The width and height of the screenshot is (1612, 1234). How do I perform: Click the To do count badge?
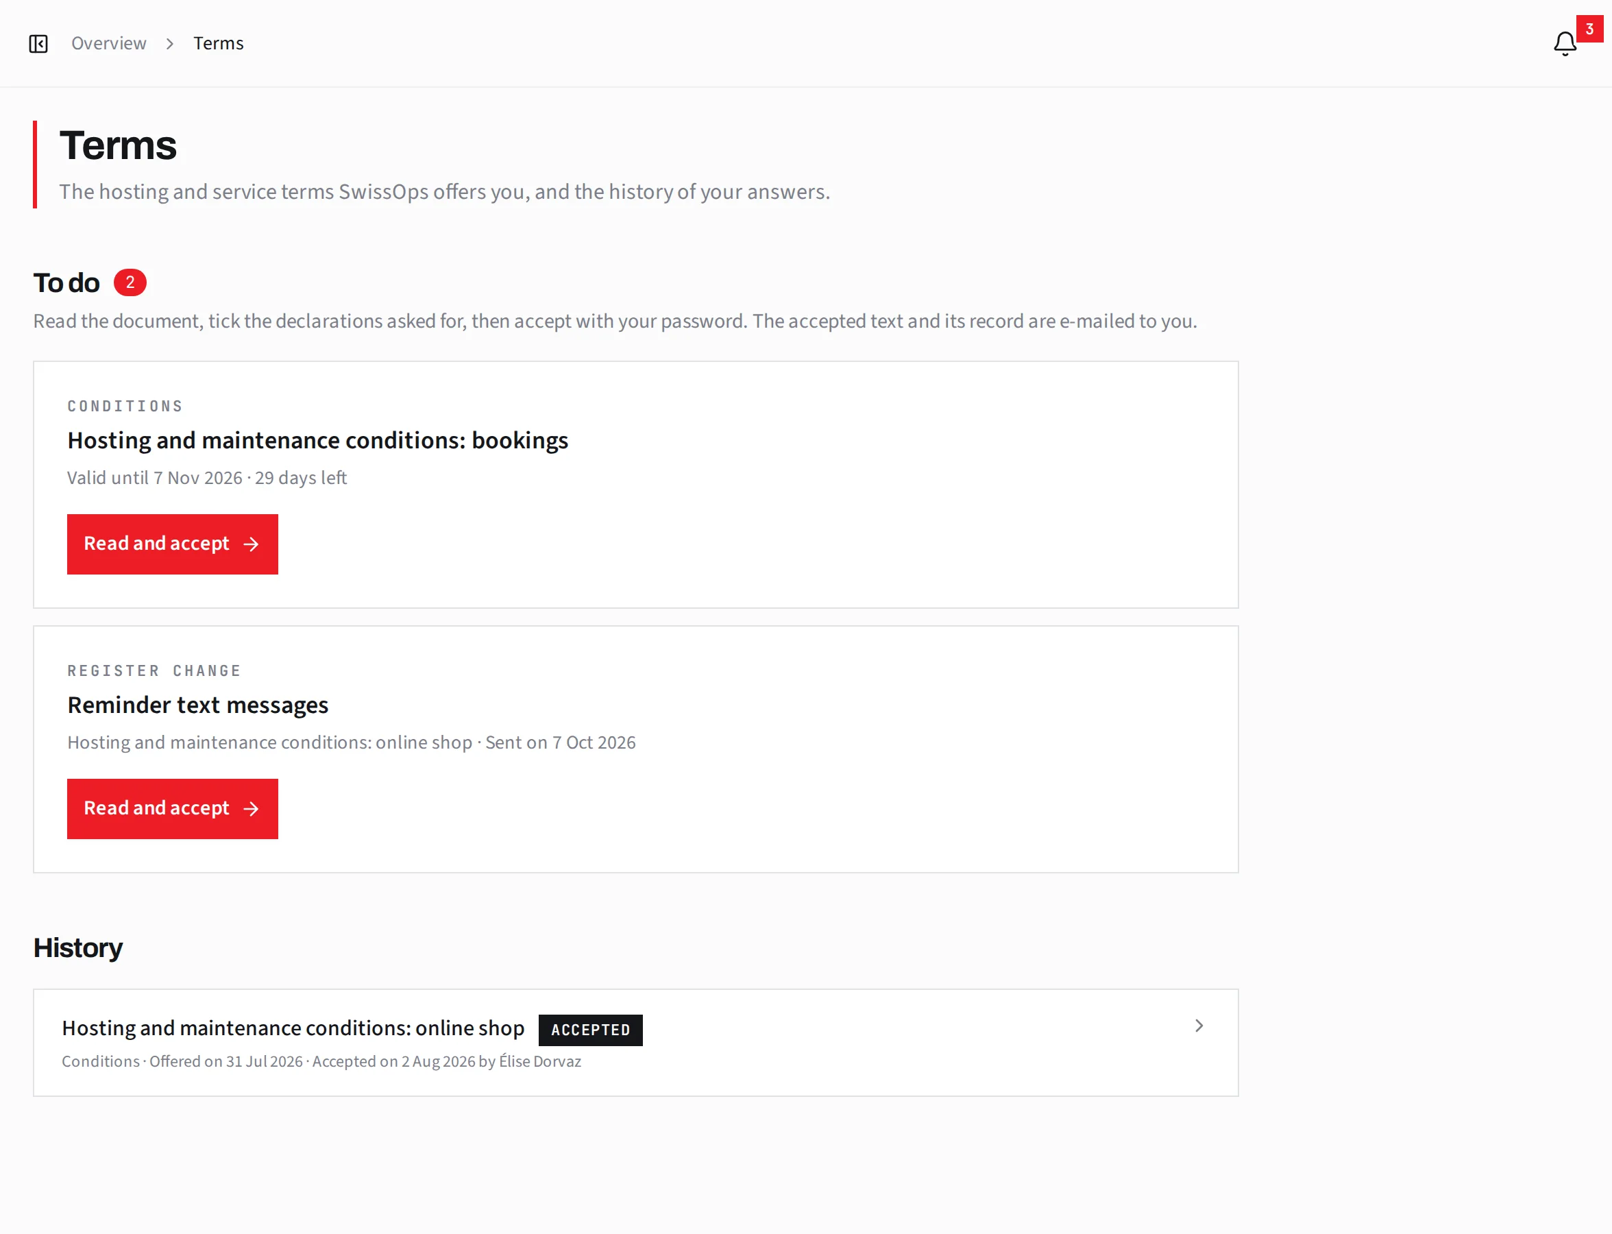130,282
